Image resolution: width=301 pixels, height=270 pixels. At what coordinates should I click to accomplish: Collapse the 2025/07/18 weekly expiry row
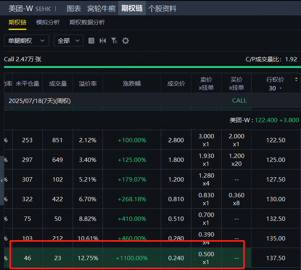tap(39, 101)
